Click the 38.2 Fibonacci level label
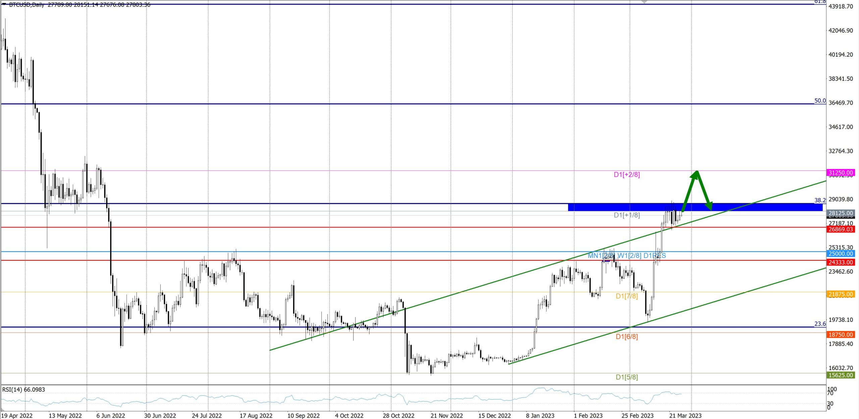This screenshot has height=419, width=859. click(x=820, y=200)
